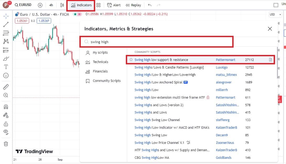Screen dimensions: 286x164
Task: Add MTF Swing Highs and Lows script
Action: (172, 150)
